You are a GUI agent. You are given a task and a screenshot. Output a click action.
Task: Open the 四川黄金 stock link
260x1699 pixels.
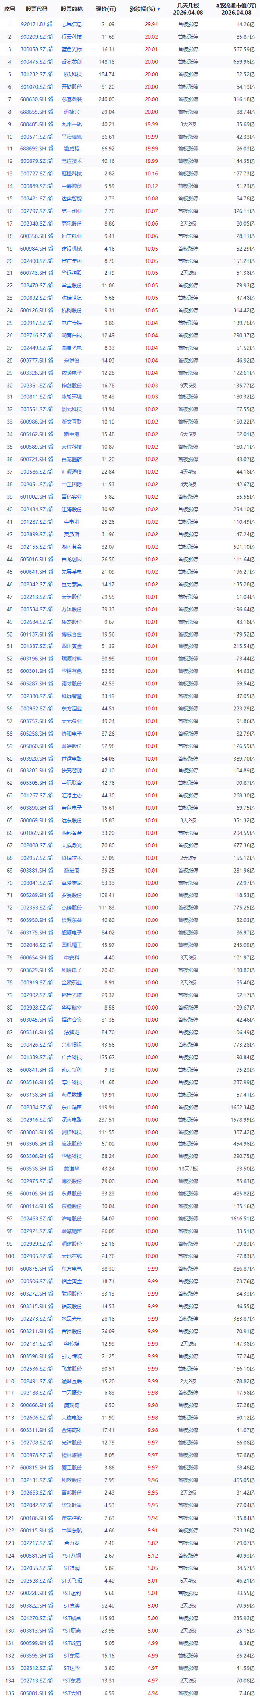tap(72, 646)
